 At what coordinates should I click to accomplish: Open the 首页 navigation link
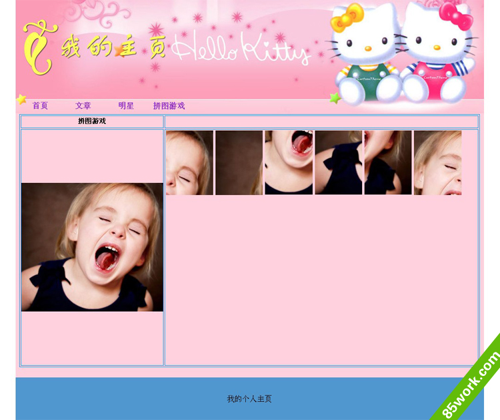pos(40,106)
